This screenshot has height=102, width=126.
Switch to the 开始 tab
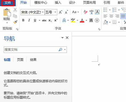coord(23,3)
